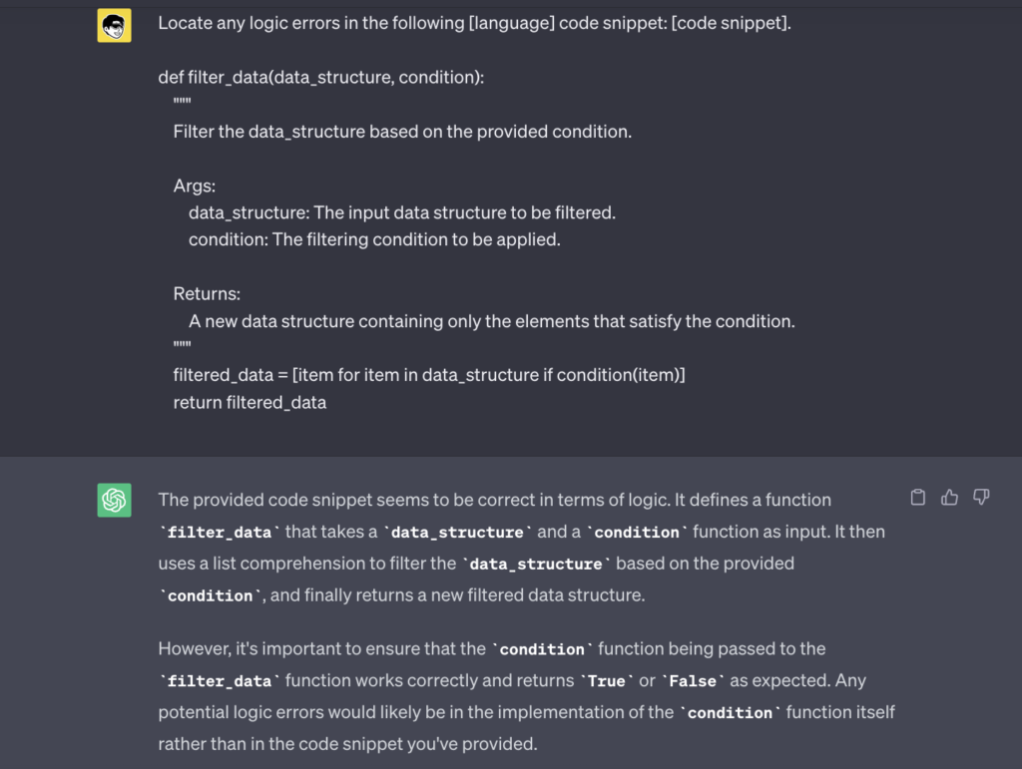Click the user avatar next to the prompt
This screenshot has height=769, width=1022.
coord(114,23)
